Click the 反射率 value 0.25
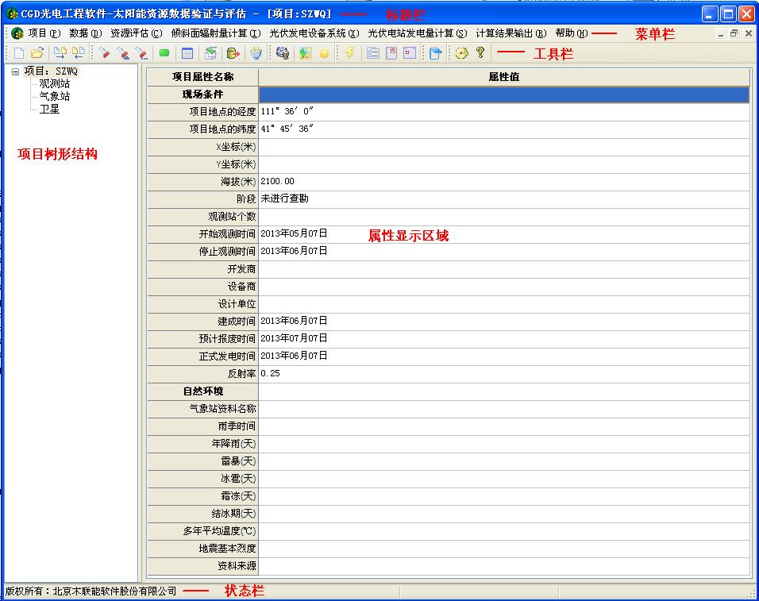Image resolution: width=759 pixels, height=601 pixels. point(270,373)
